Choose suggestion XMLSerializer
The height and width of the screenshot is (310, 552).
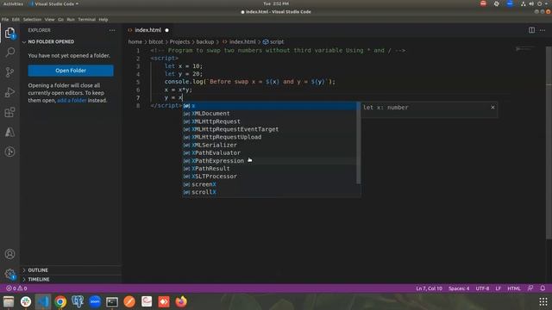[270, 146]
